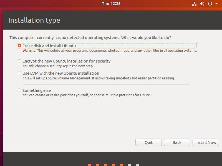Click the third orange progress dot
Image resolution: width=222 pixels, height=166 pixels.
tap(105, 165)
